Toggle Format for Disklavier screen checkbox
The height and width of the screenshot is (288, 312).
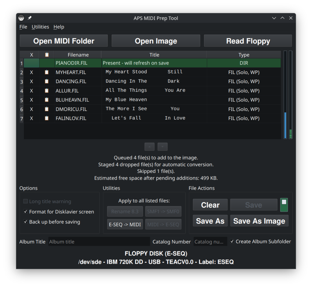coord(26,212)
